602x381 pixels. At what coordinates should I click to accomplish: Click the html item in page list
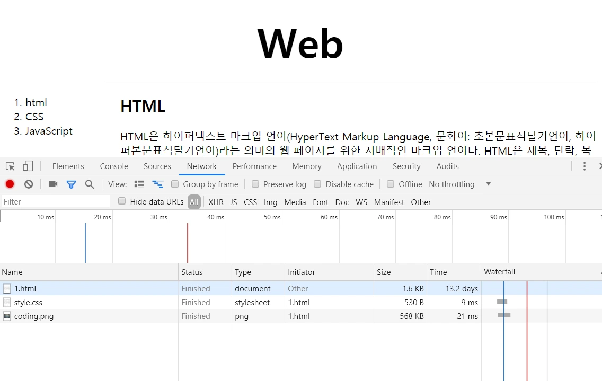tap(36, 102)
